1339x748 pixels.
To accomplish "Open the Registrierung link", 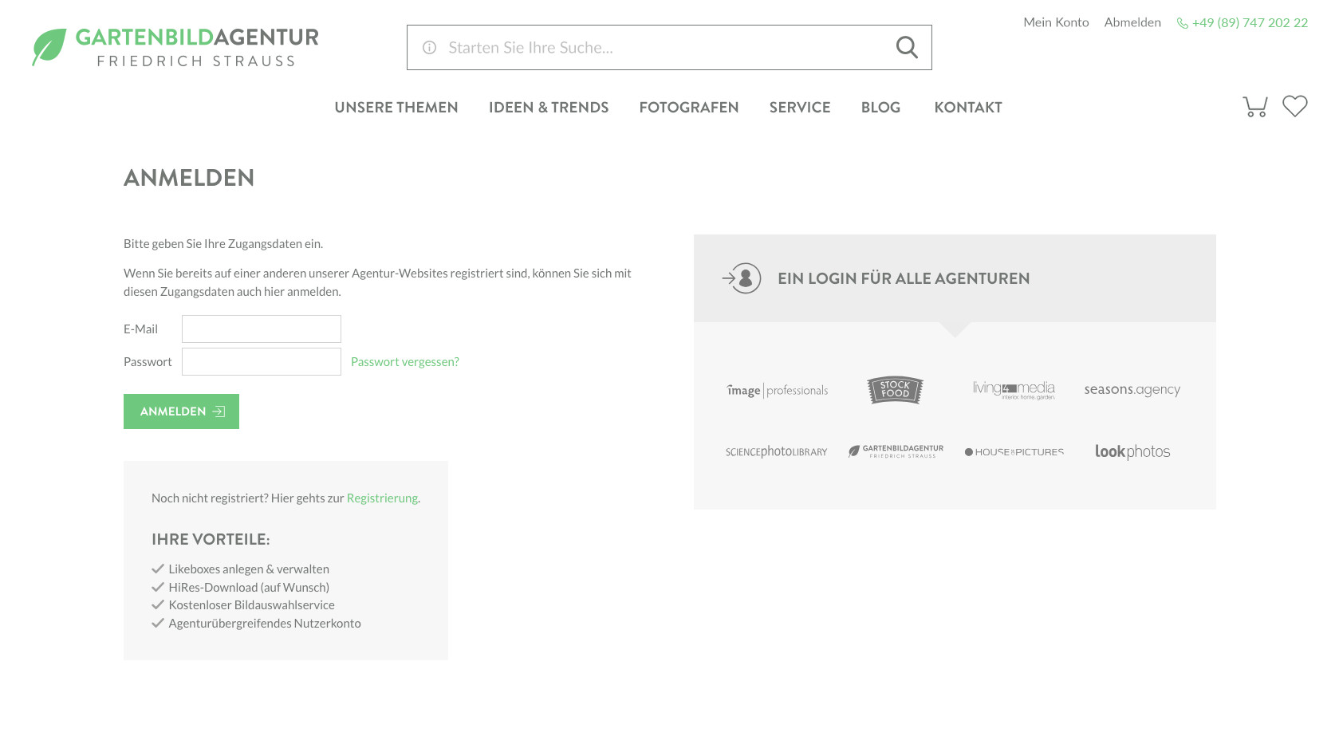I will click(x=382, y=498).
